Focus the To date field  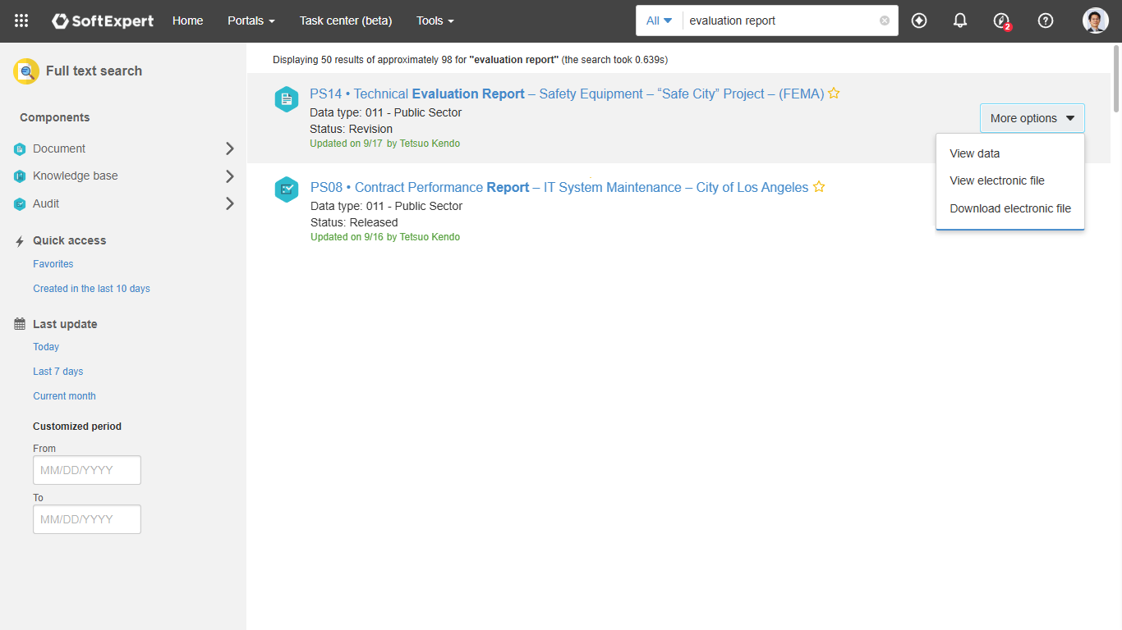(87, 519)
